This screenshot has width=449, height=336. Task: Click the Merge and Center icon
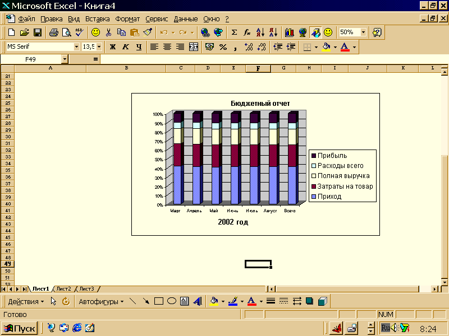coord(194,47)
